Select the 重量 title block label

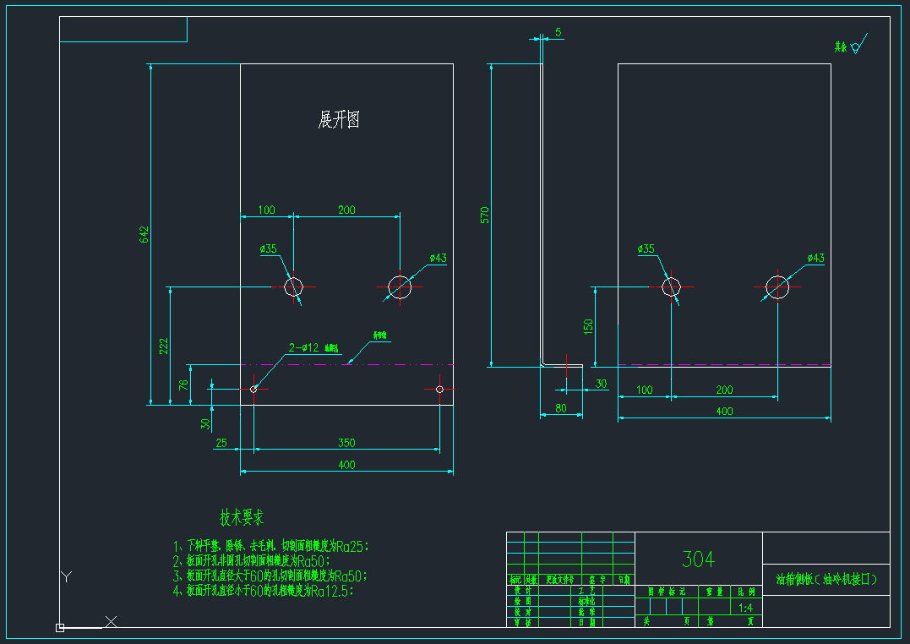coord(715,592)
